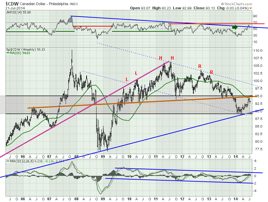This screenshot has width=268, height=202.
Task: Click the RSI axis label 50
Action: pyautogui.click(x=255, y=29)
